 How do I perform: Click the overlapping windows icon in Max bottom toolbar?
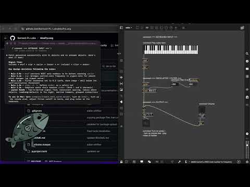[149, 162]
